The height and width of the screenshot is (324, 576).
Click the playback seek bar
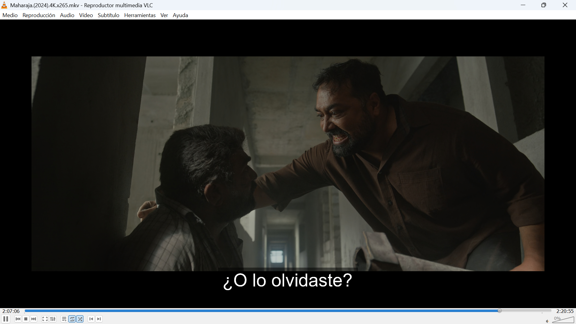(x=288, y=311)
